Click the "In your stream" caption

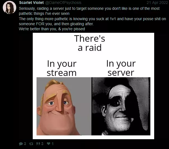[x=62, y=68]
